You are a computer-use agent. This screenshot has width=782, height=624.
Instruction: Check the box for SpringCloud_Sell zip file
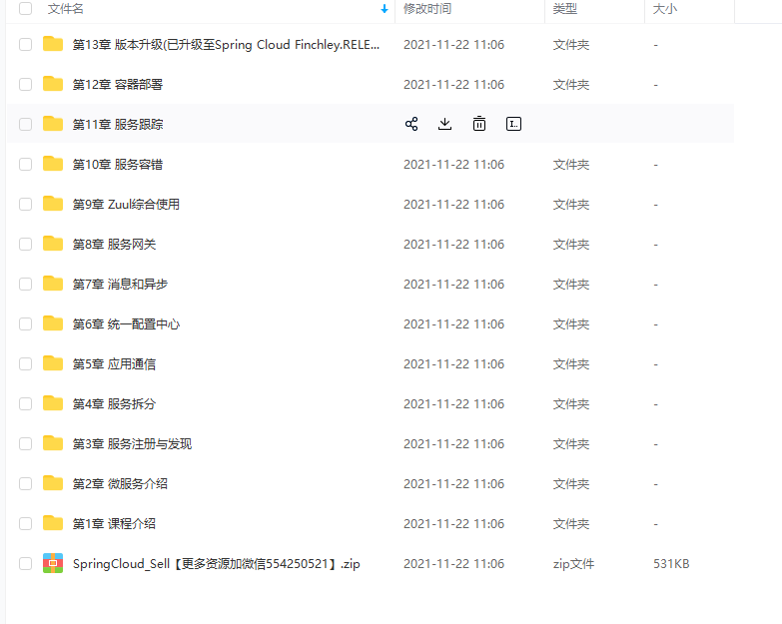click(x=25, y=563)
